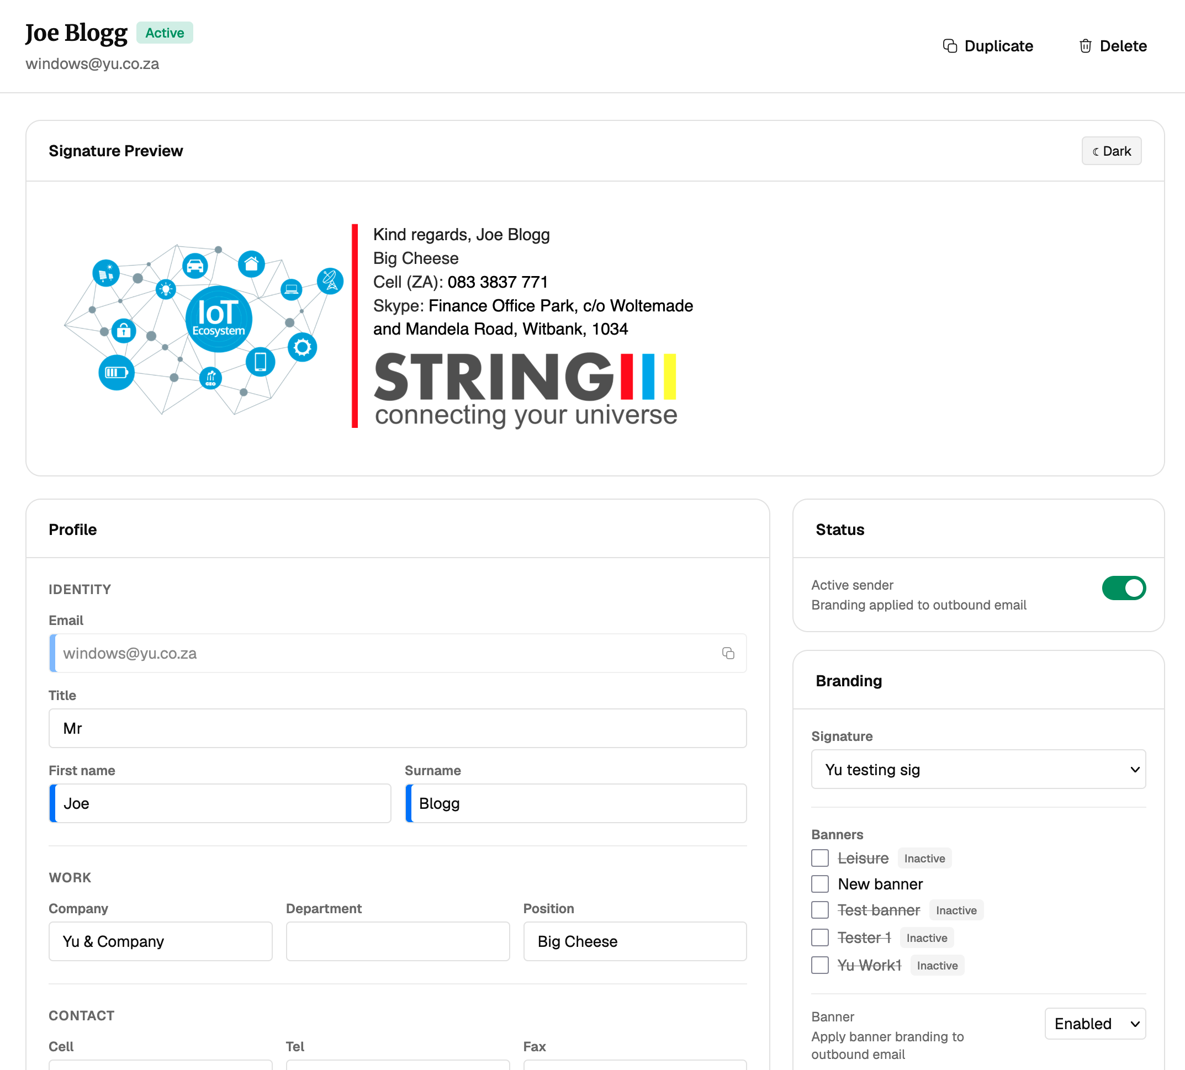1185x1070 pixels.
Task: Click the First name field with Joe
Action: click(x=220, y=803)
